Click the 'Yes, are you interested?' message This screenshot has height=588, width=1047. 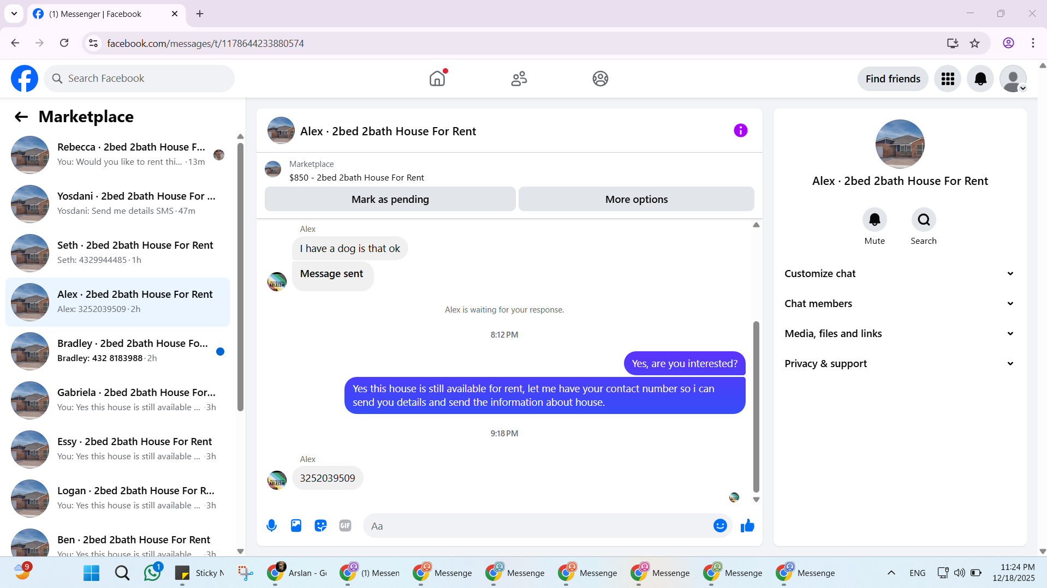click(685, 363)
